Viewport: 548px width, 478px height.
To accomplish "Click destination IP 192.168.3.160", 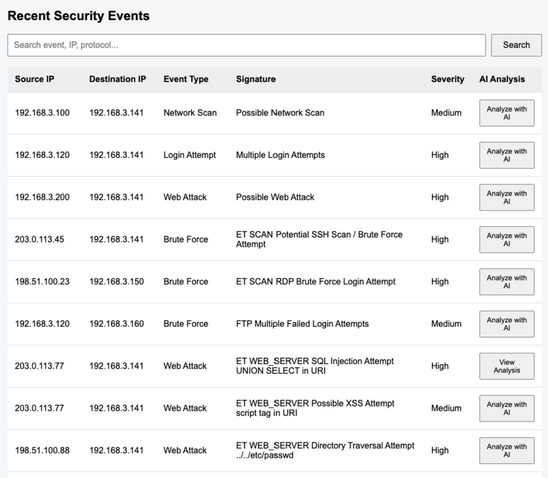I will tap(116, 324).
